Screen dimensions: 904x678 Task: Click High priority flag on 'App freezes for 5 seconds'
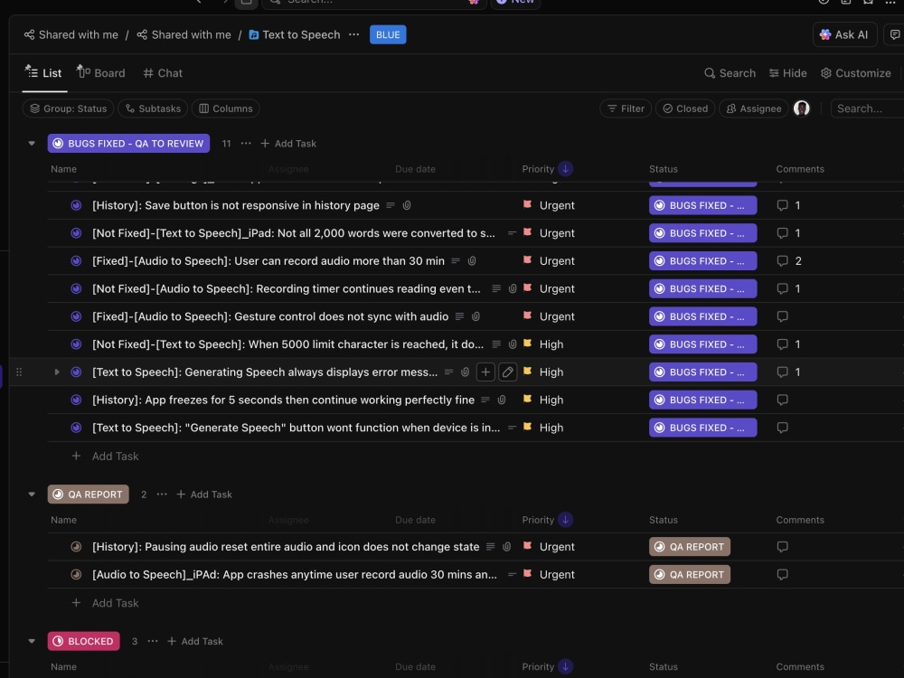click(x=527, y=399)
